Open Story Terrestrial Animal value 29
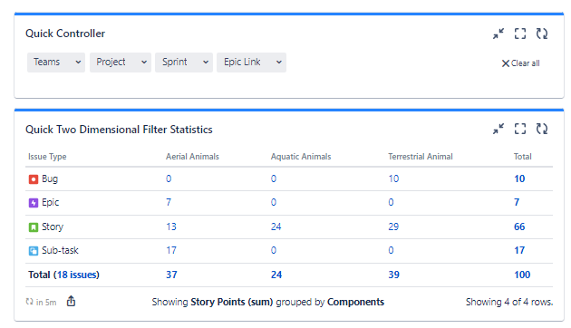 tap(393, 227)
